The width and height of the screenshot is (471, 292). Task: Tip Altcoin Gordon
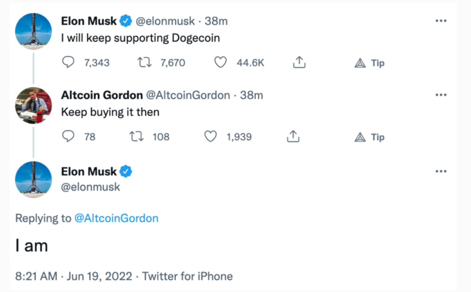369,137
